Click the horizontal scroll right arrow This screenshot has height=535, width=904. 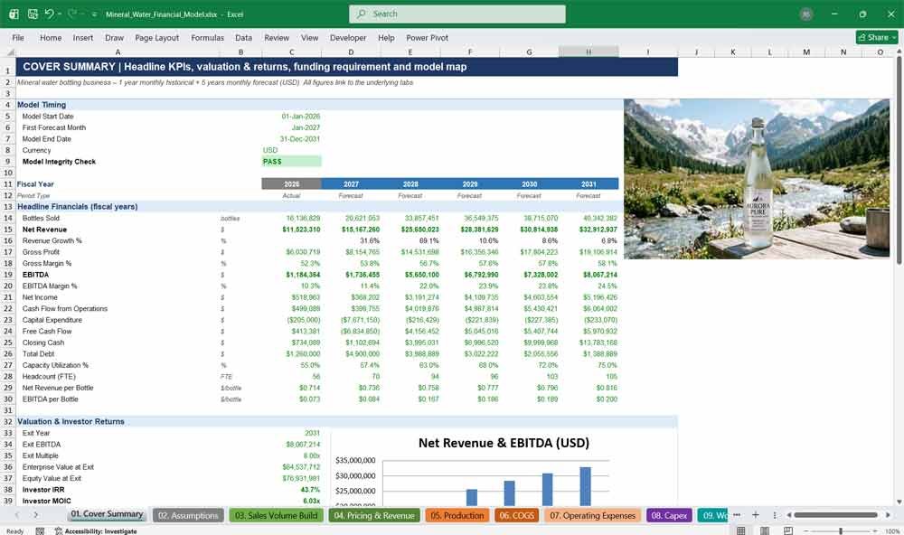pyautogui.click(x=888, y=515)
